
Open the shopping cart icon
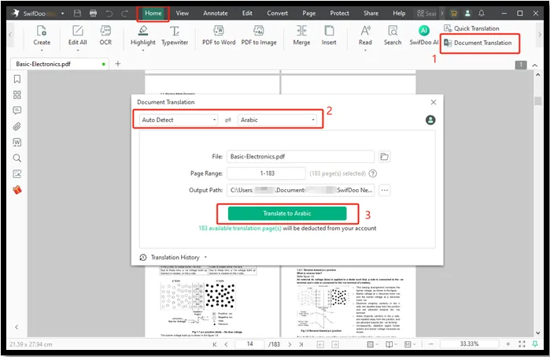coord(454,13)
